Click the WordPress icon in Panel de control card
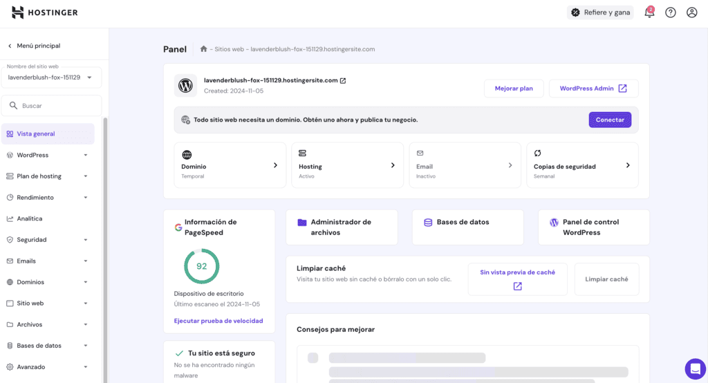708x383 pixels. (554, 222)
